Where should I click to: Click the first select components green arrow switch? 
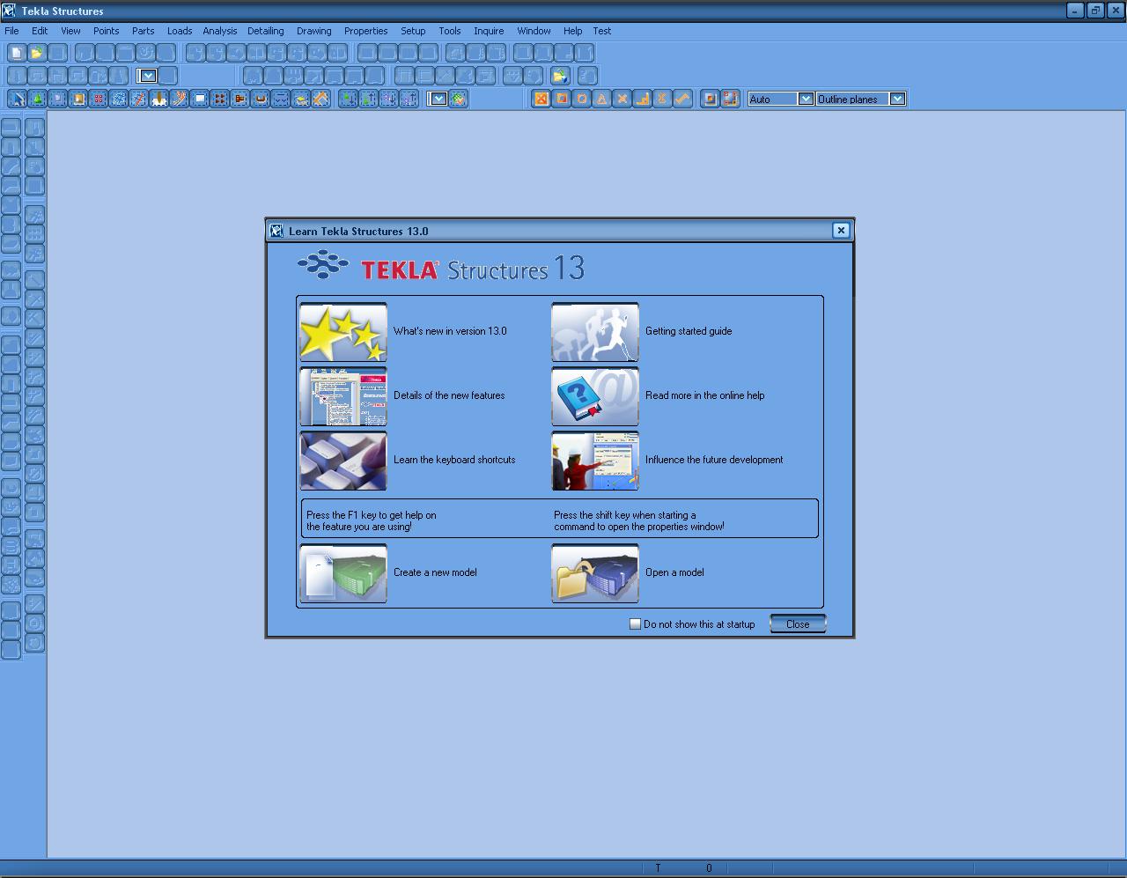click(349, 99)
